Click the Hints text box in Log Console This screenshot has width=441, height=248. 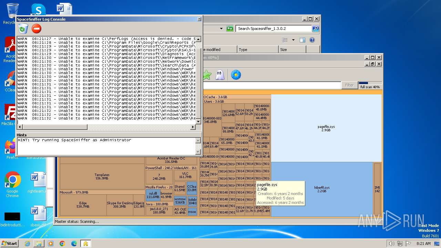106,146
